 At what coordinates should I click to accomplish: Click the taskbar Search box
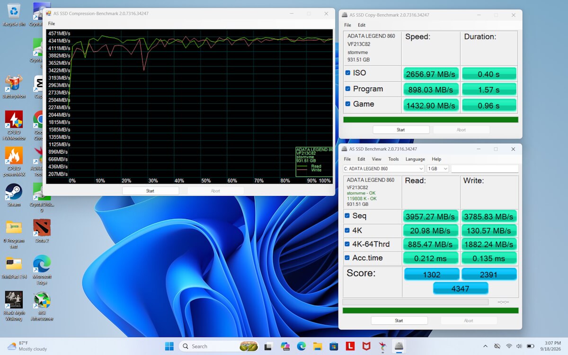pos(219,346)
